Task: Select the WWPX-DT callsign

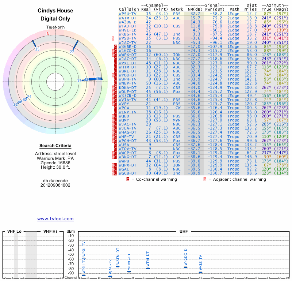Action: [127, 55]
